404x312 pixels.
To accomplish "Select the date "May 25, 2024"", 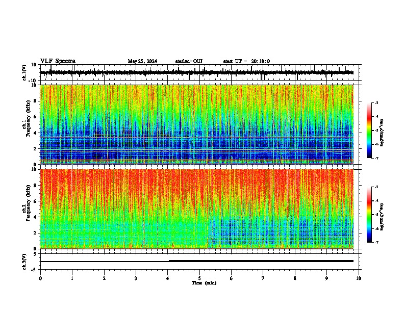I will coord(142,61).
